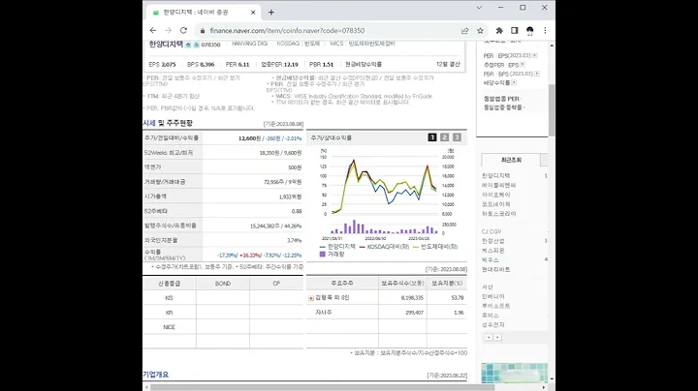Open help icon next to 추정PER EPS

tap(523, 65)
